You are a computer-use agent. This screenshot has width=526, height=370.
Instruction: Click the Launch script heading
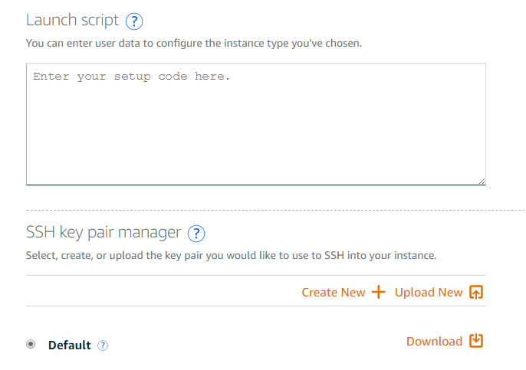pyautogui.click(x=72, y=20)
